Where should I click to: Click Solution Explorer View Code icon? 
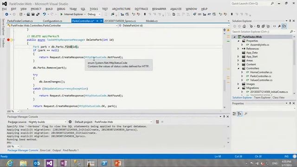click(x=274, y=26)
